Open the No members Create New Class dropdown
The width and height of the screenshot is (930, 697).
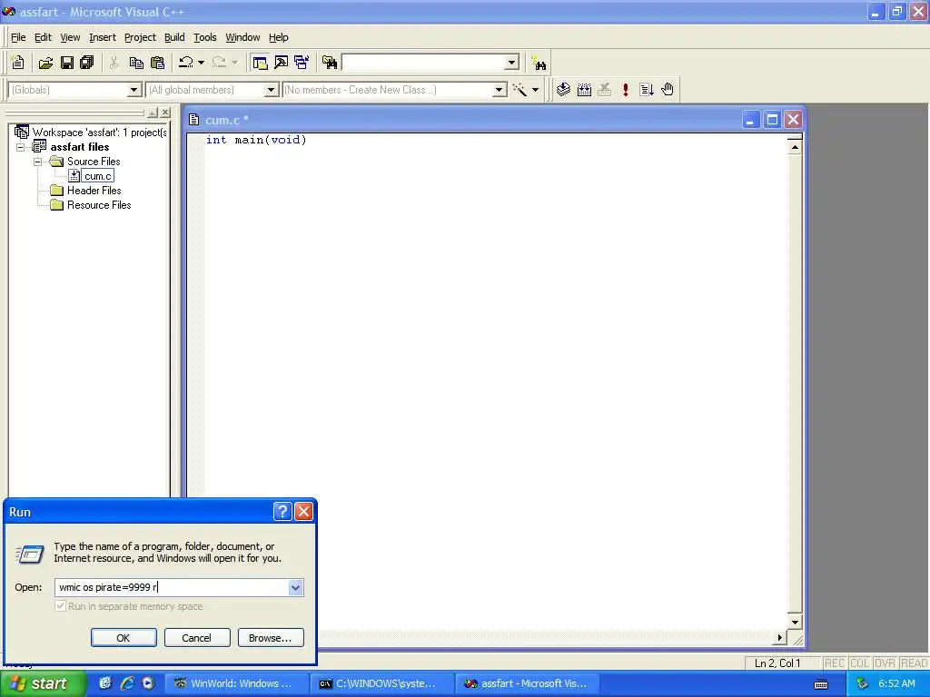(500, 90)
